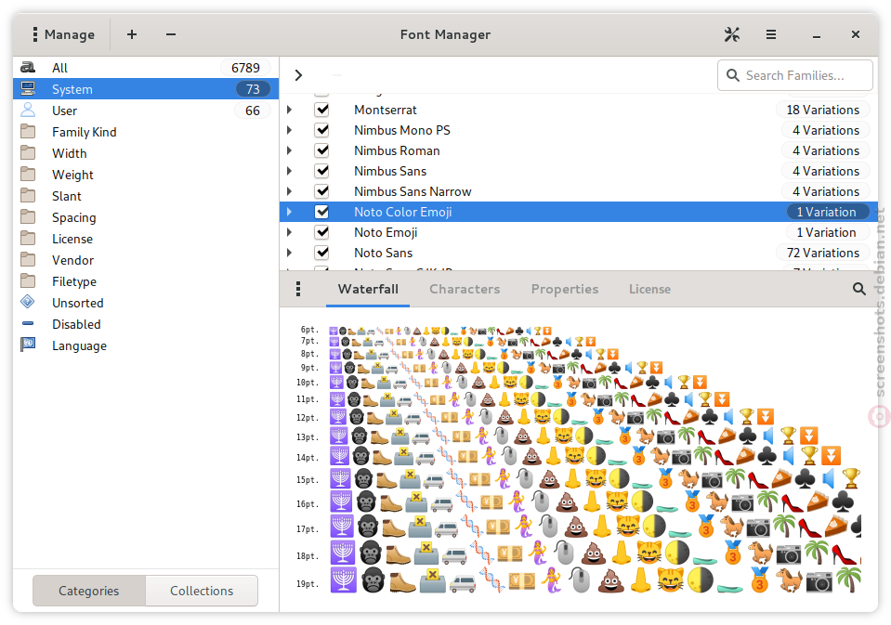Expand the Nimbus Roman family
Screen dimensions: 891x625
coord(290,150)
